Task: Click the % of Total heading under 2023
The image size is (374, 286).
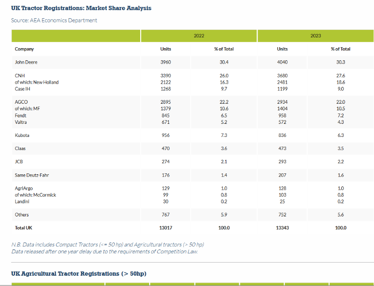Action: [x=340, y=49]
